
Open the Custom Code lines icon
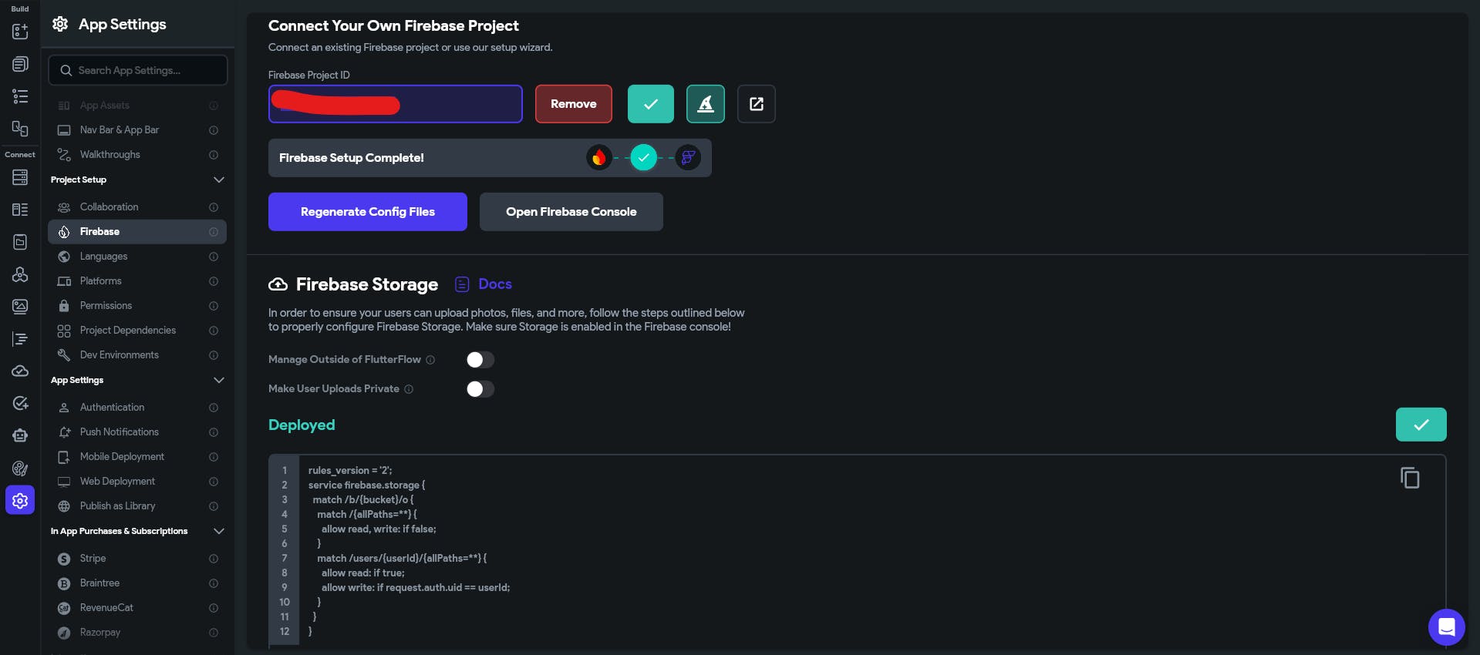pyautogui.click(x=20, y=339)
